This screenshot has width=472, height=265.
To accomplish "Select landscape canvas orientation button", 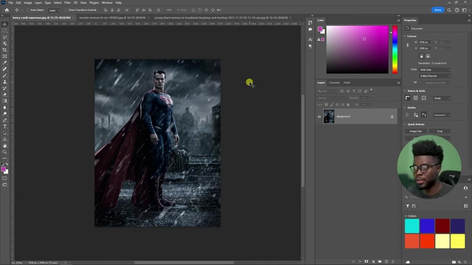I will (428, 56).
